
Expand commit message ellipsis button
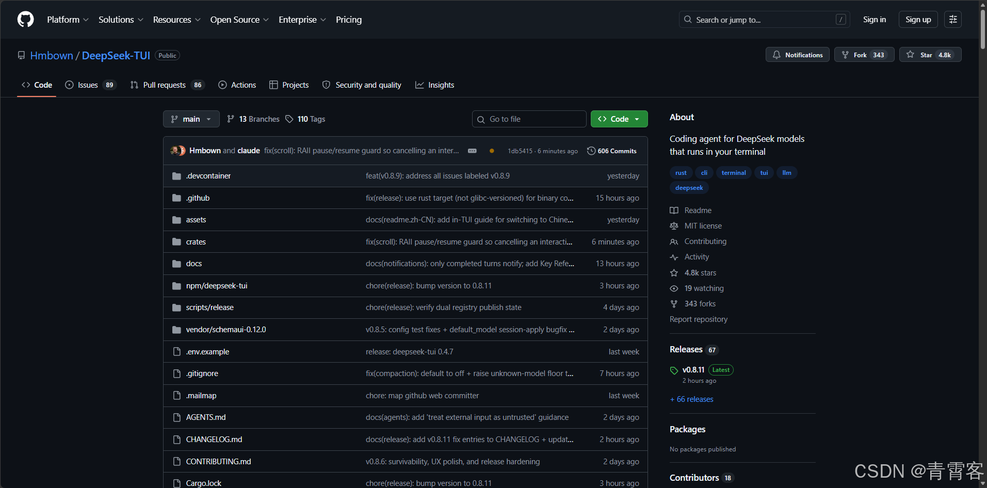click(x=472, y=151)
